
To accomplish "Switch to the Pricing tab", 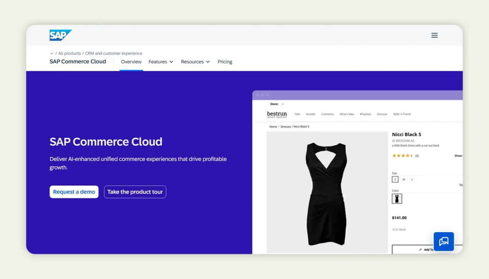I will (x=225, y=62).
